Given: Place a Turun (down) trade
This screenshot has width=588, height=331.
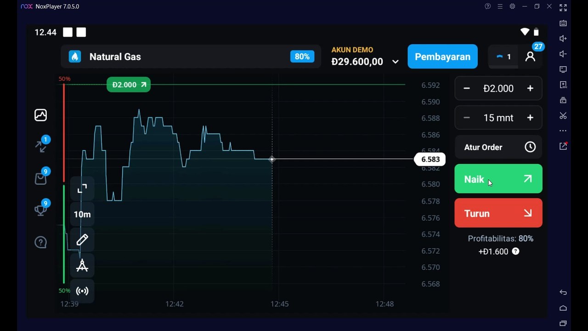Looking at the screenshot, I should tap(498, 213).
